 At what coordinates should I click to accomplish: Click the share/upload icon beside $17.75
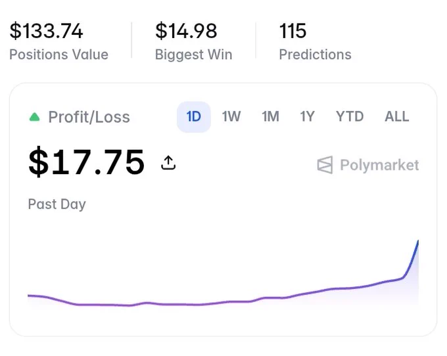tap(168, 163)
